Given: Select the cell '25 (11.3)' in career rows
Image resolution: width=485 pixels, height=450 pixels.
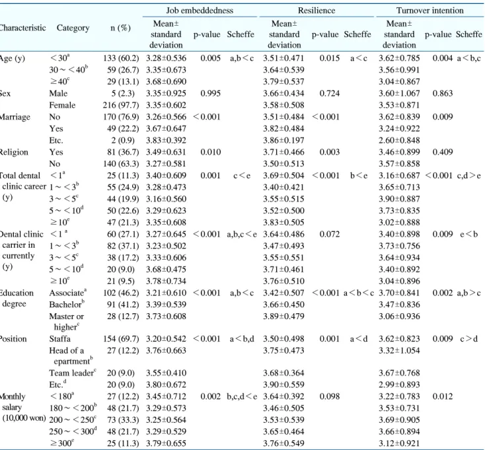Looking at the screenshot, I should pos(123,176).
